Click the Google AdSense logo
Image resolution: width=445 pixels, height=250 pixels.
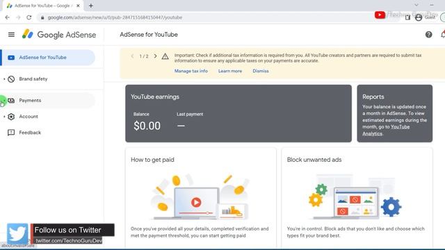(59, 35)
